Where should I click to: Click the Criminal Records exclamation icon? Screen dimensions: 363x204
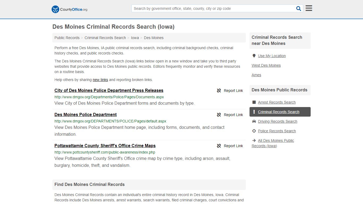point(254,112)
